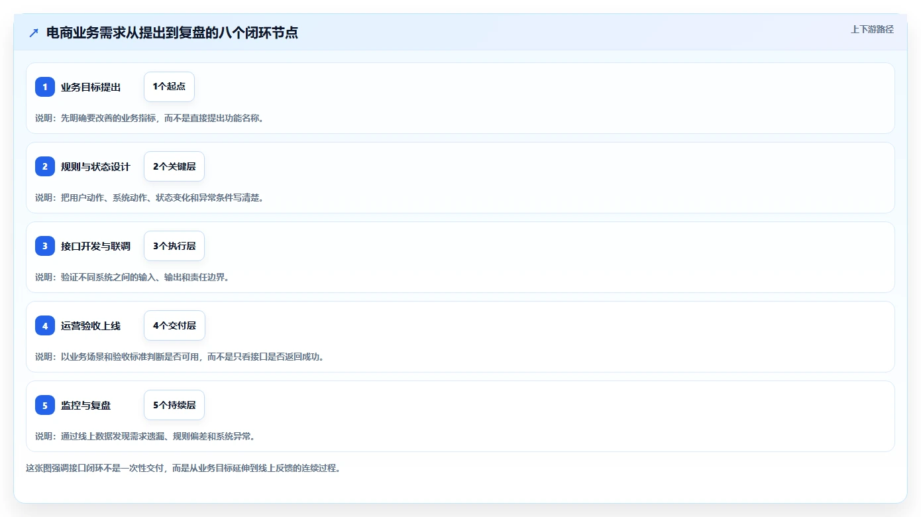Select the 监控与复盘 step title
Image resolution: width=921 pixels, height=517 pixels.
tap(86, 405)
